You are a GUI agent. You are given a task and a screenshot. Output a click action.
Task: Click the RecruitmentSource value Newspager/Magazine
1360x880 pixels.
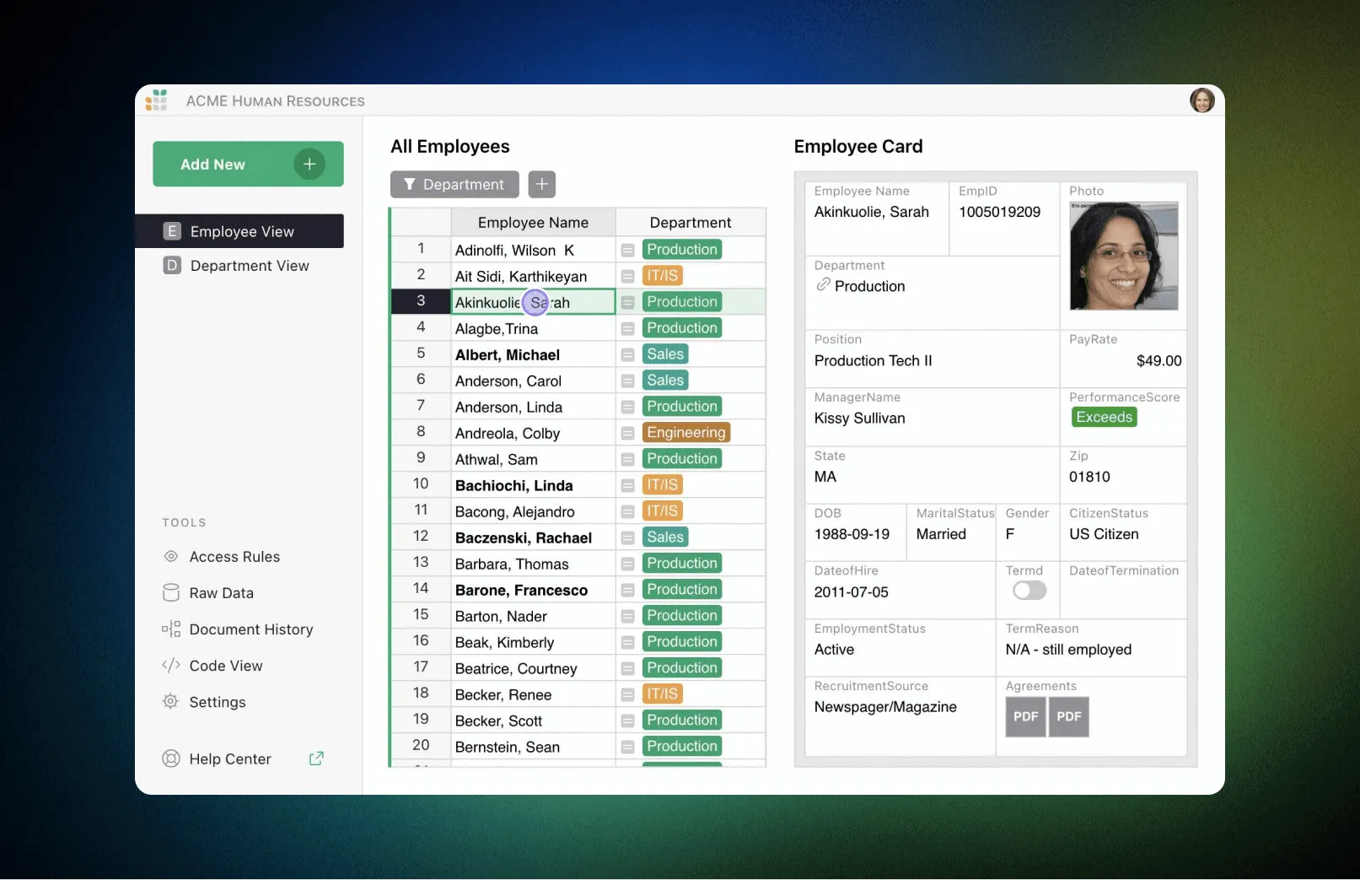pos(885,707)
